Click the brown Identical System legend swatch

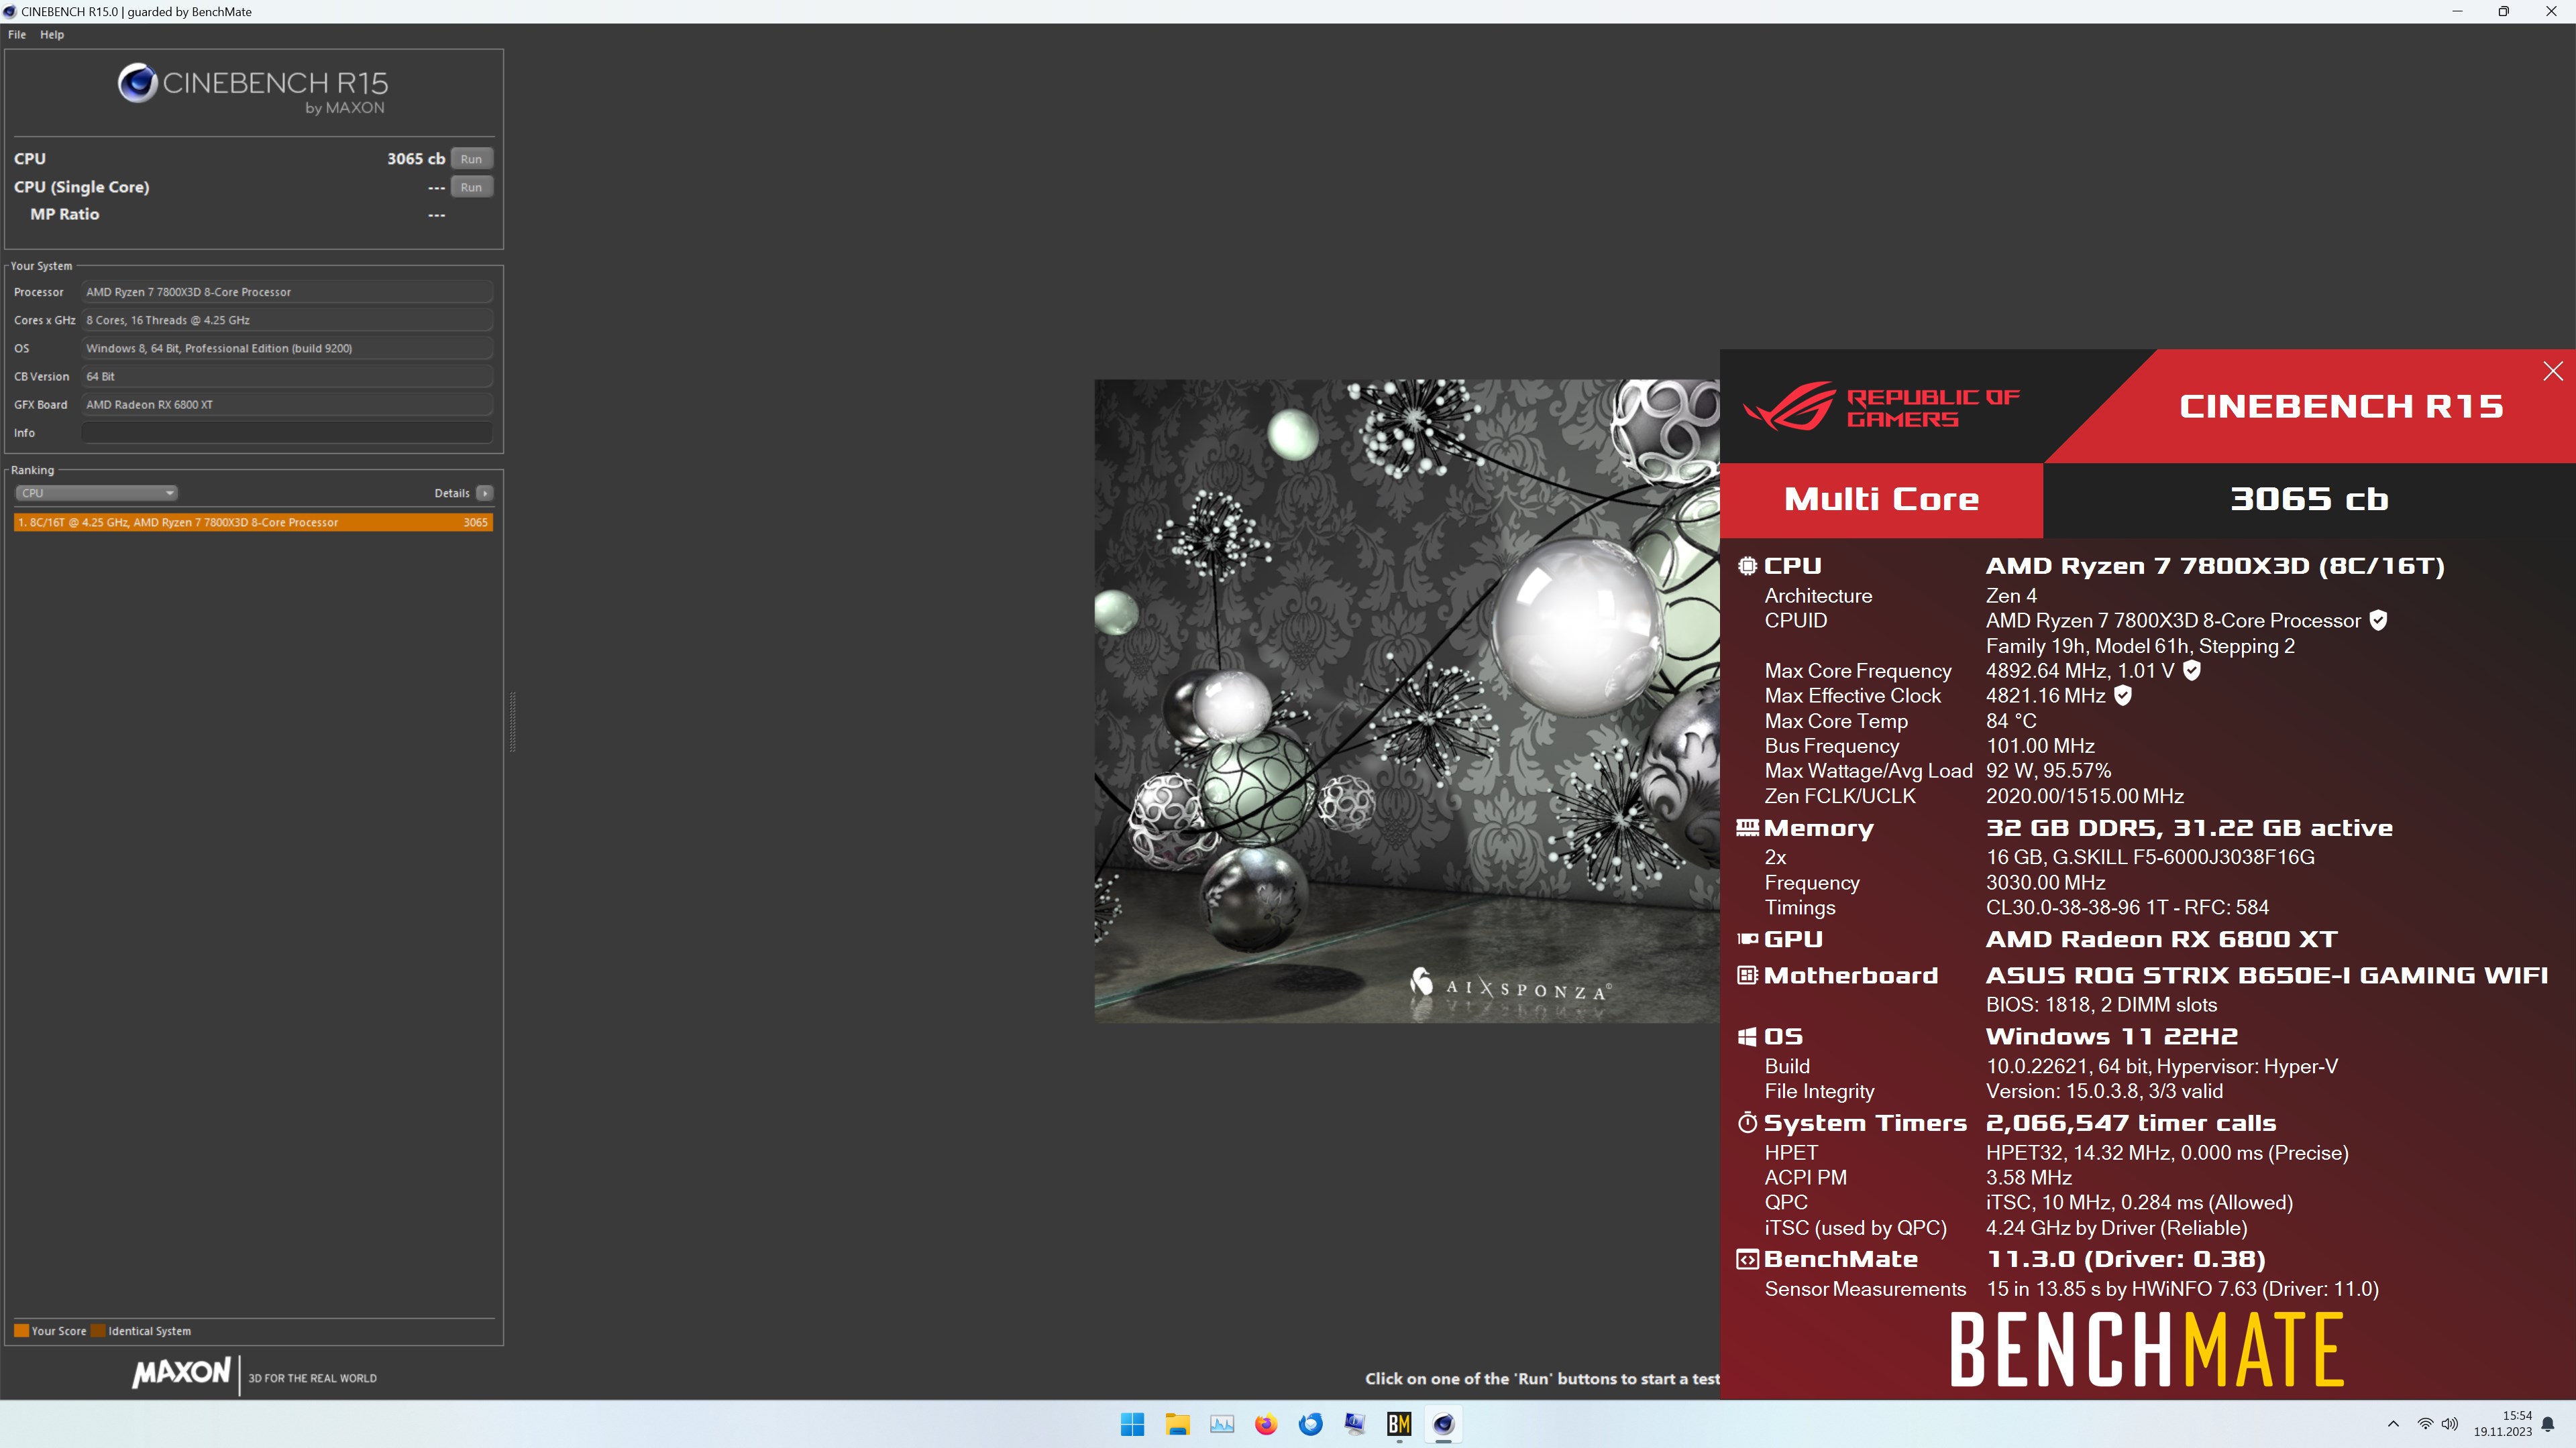[98, 1330]
